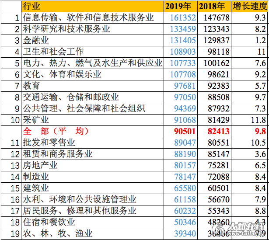Image resolution: width=269 pixels, height=240 pixels.
Task: Select 2018 value 72088
Action: pos(214,177)
